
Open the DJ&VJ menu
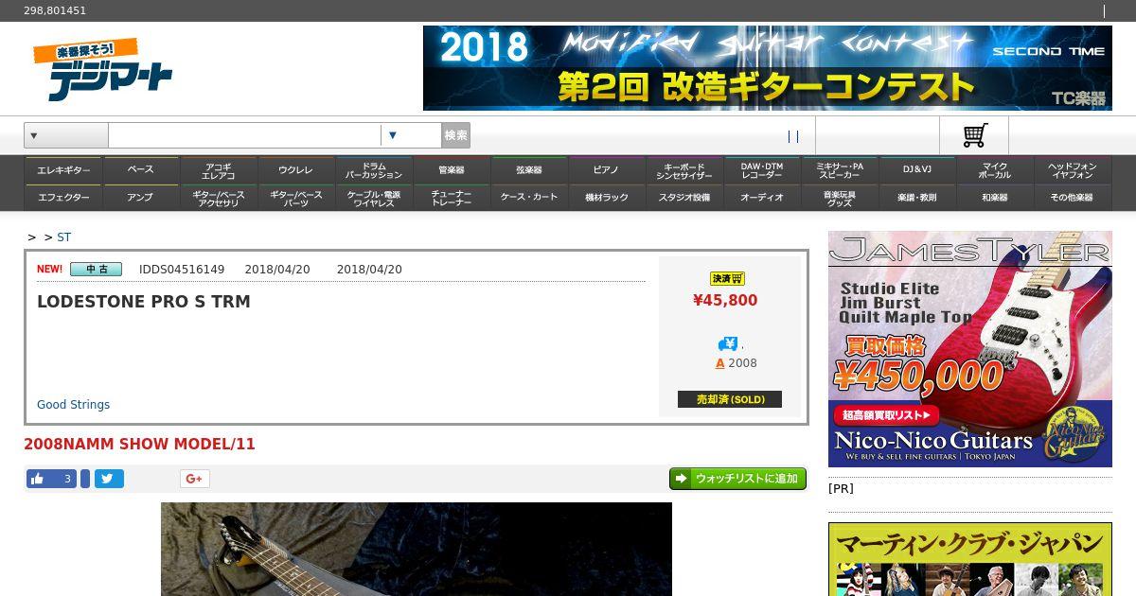click(x=917, y=170)
